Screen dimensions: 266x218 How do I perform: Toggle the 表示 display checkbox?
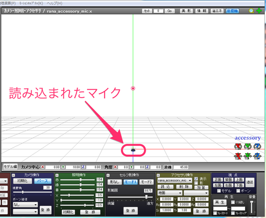196,179
